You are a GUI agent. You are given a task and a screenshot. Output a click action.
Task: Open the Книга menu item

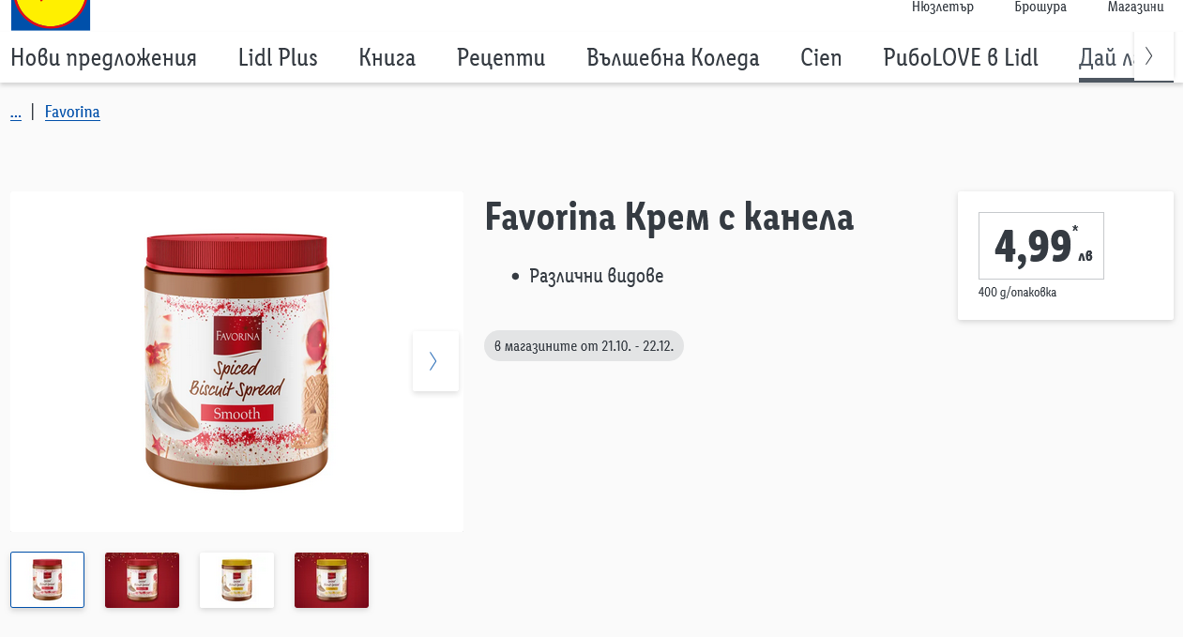[x=387, y=57]
